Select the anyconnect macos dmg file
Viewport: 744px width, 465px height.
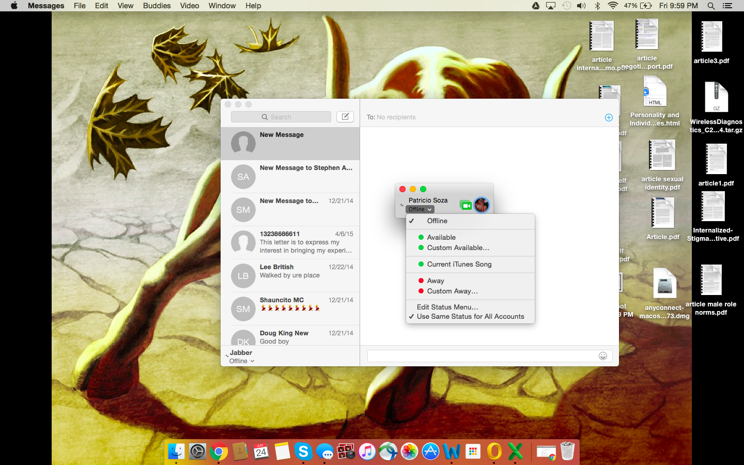coord(664,293)
